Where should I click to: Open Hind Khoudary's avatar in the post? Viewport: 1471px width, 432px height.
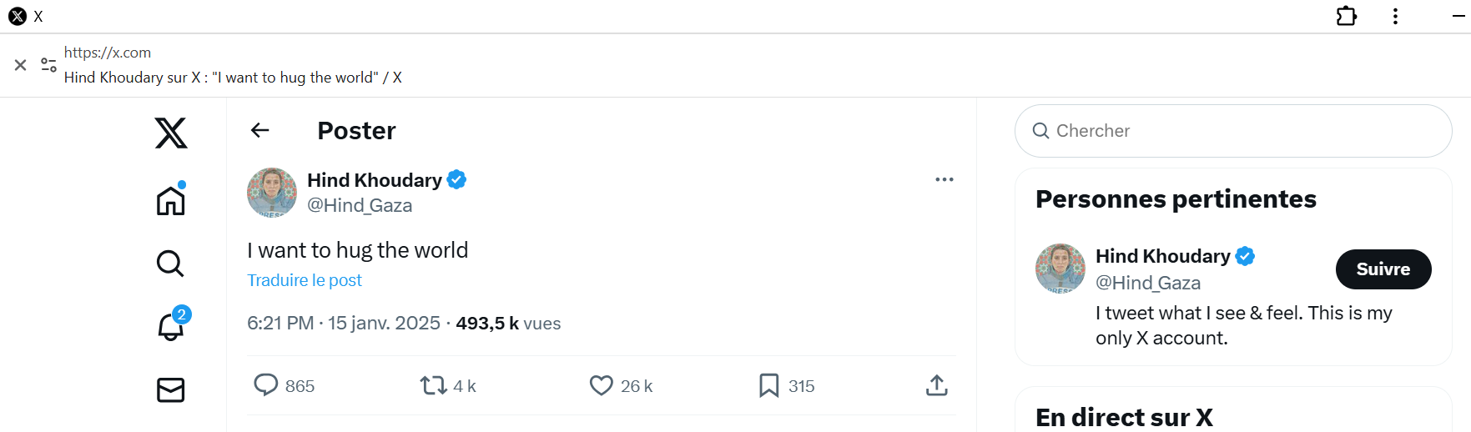(272, 193)
